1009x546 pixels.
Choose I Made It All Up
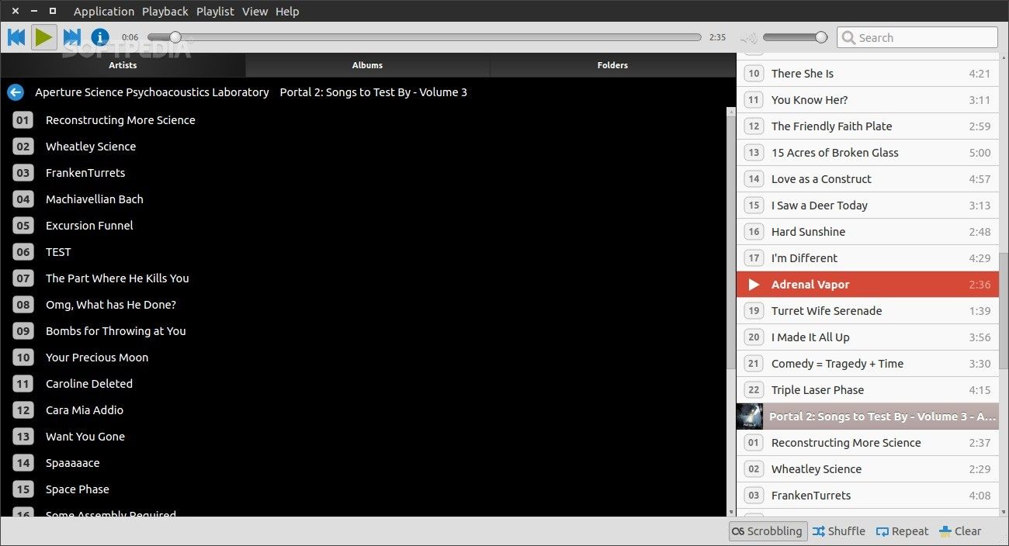867,337
